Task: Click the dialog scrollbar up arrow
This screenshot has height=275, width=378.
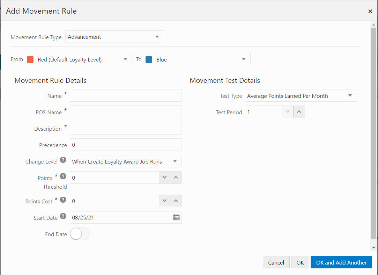Action: coord(374,24)
